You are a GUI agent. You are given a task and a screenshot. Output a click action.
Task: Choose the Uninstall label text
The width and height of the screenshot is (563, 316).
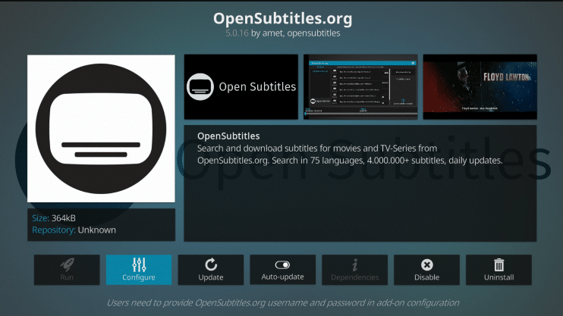(499, 277)
